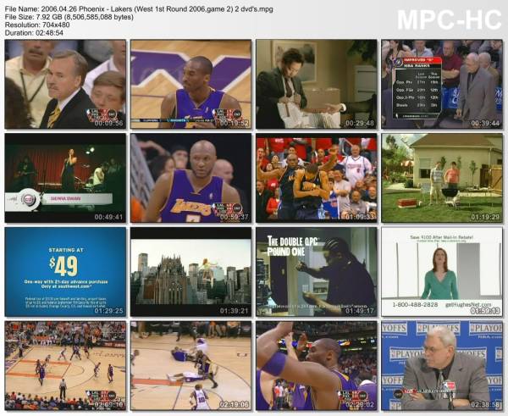Click the city skyline frame at 01:39:21
Screen dimensions: 508x416
coord(190,272)
